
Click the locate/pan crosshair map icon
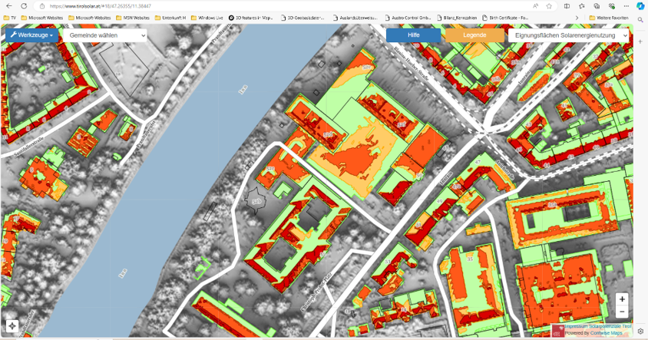click(12, 326)
